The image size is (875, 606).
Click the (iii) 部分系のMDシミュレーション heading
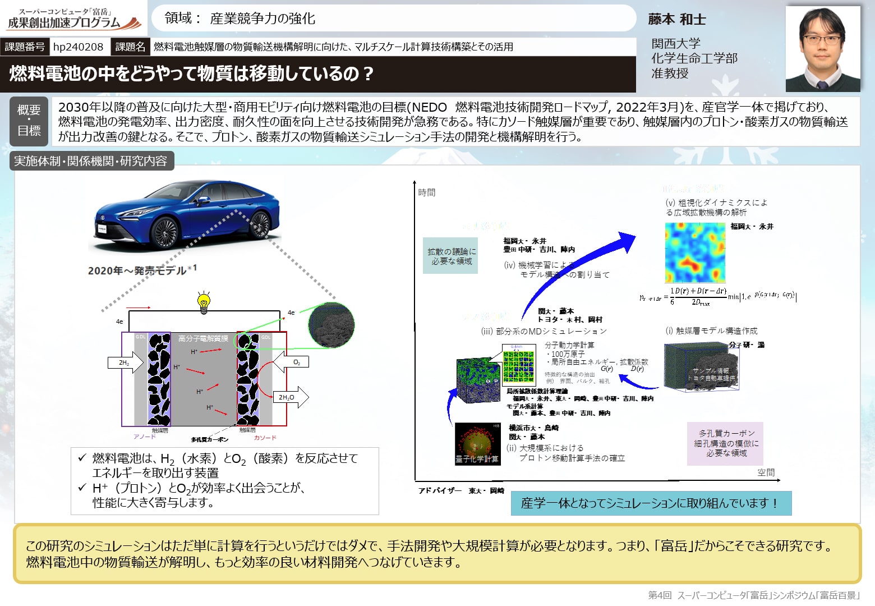[x=544, y=331]
